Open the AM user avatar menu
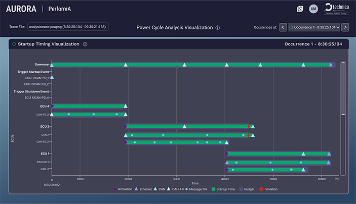Screen dimensions: 356x204 point(313,9)
